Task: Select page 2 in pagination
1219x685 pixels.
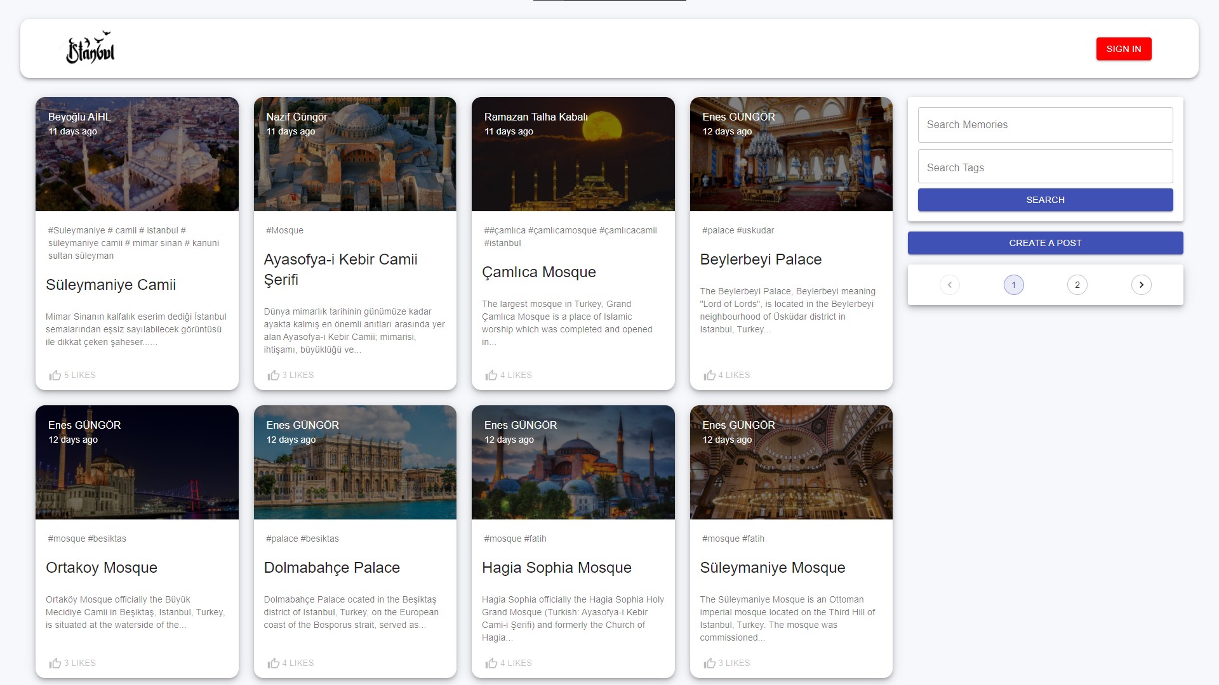Action: coord(1077,285)
